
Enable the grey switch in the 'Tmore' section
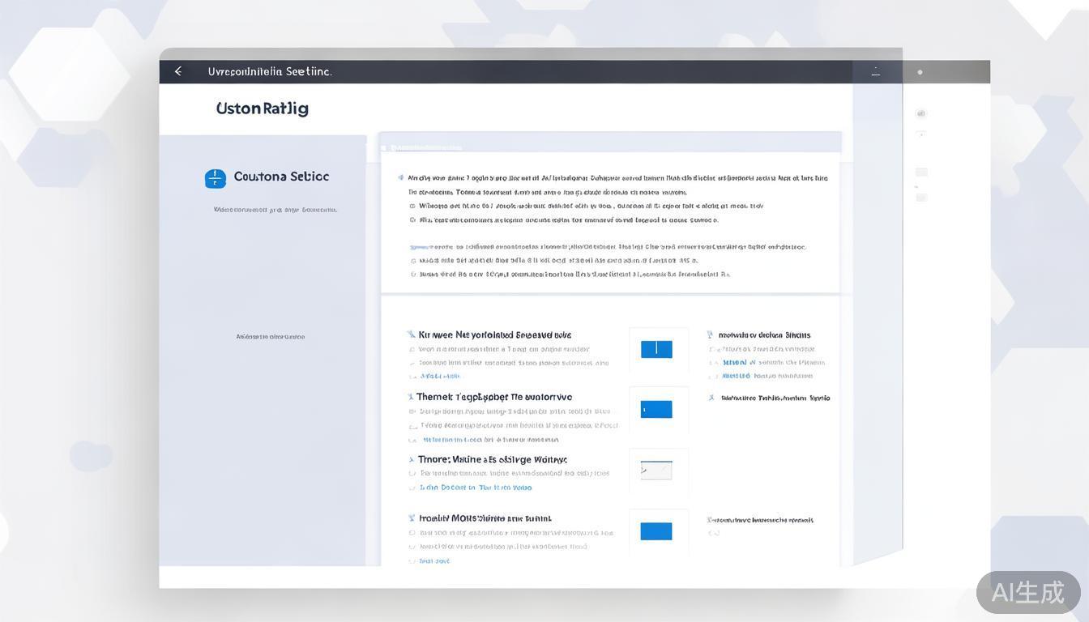[656, 470]
